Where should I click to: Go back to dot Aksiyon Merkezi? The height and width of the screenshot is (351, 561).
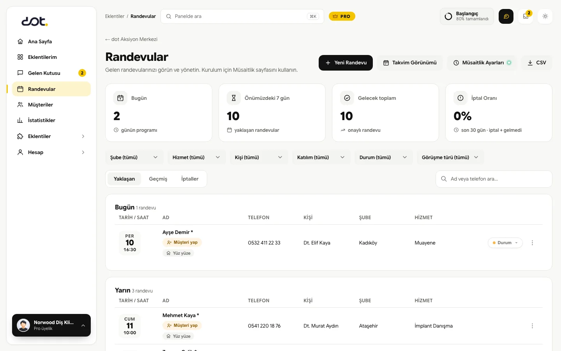[x=131, y=39]
